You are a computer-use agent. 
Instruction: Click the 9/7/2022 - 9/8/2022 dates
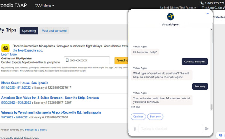(15, 117)
